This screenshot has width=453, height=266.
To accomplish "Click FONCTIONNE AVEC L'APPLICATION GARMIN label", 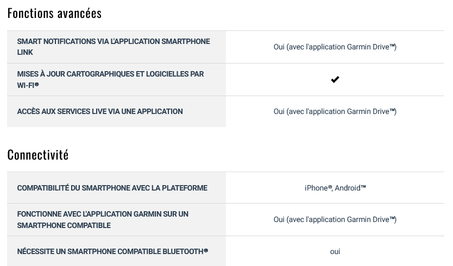I will pyautogui.click(x=103, y=219).
